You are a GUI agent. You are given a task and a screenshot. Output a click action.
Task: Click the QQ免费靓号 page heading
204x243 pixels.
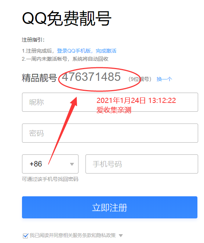pyautogui.click(x=67, y=18)
